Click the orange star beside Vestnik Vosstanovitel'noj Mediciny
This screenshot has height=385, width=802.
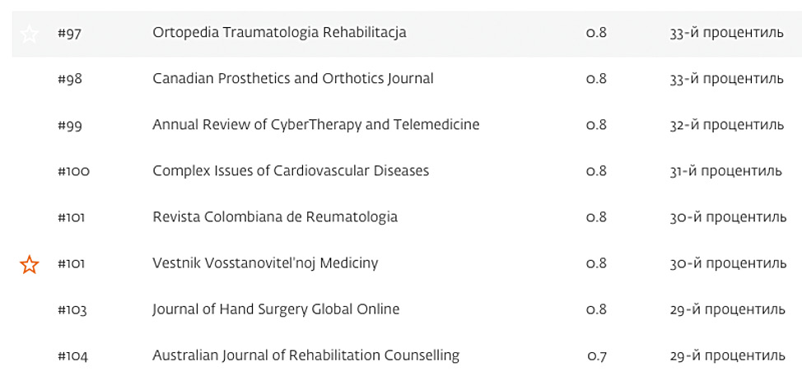point(29,265)
